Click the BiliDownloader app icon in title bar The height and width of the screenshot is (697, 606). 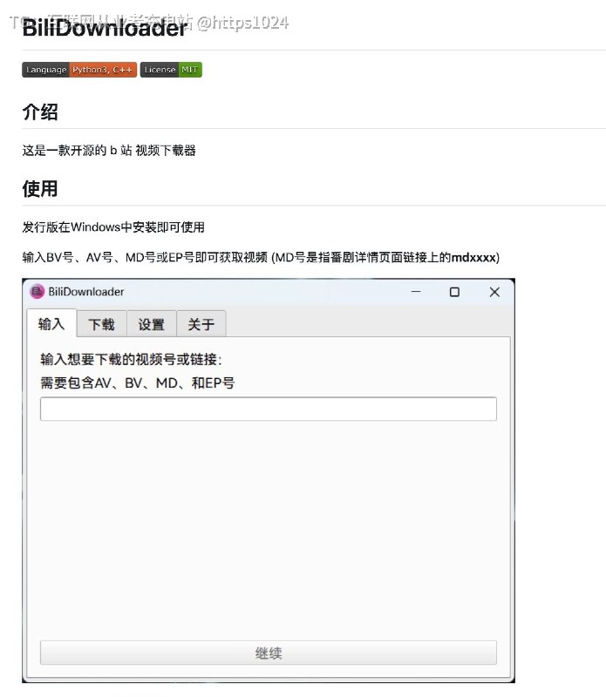click(37, 292)
